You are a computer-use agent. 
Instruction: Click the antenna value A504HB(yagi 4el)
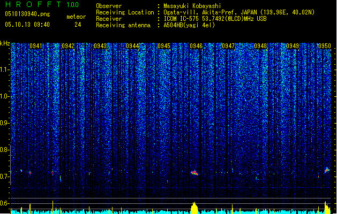(189, 25)
